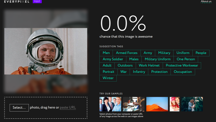Image resolution: width=216 pixels, height=122 pixels.
Task: Select the Armed Forces tag
Action: (127, 53)
